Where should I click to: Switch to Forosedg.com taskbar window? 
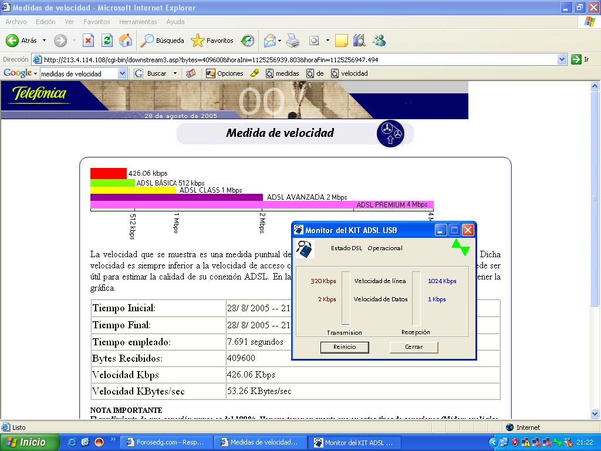click(x=166, y=443)
